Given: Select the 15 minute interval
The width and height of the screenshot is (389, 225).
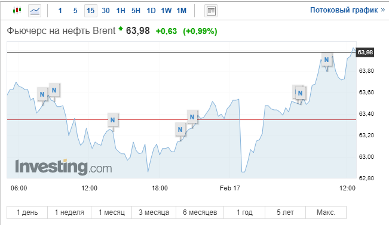Looking at the screenshot, I should (x=91, y=11).
